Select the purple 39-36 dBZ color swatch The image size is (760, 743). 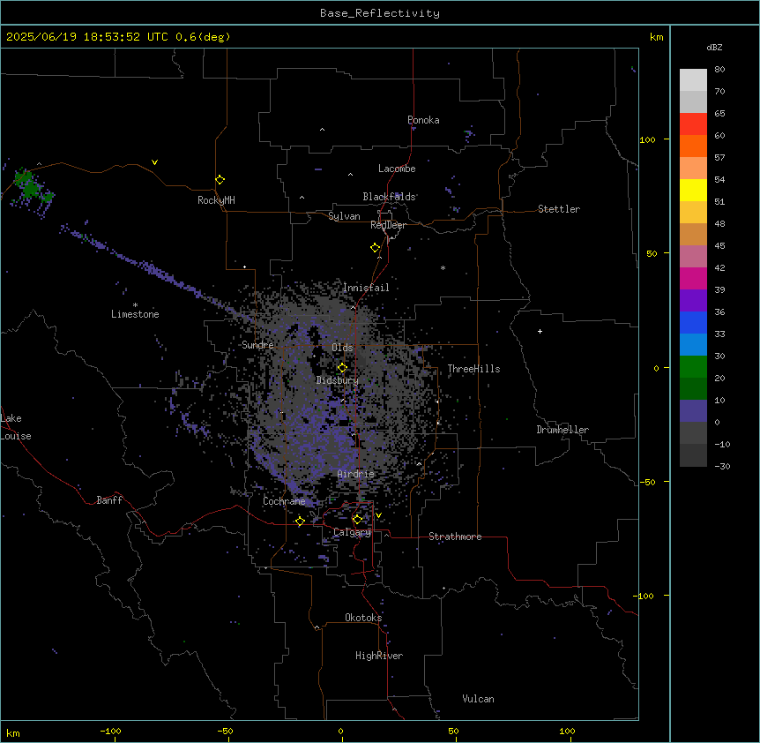[x=693, y=301]
